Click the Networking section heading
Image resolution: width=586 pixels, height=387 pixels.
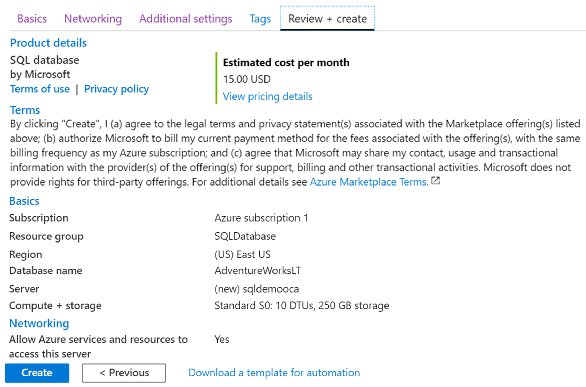39,324
